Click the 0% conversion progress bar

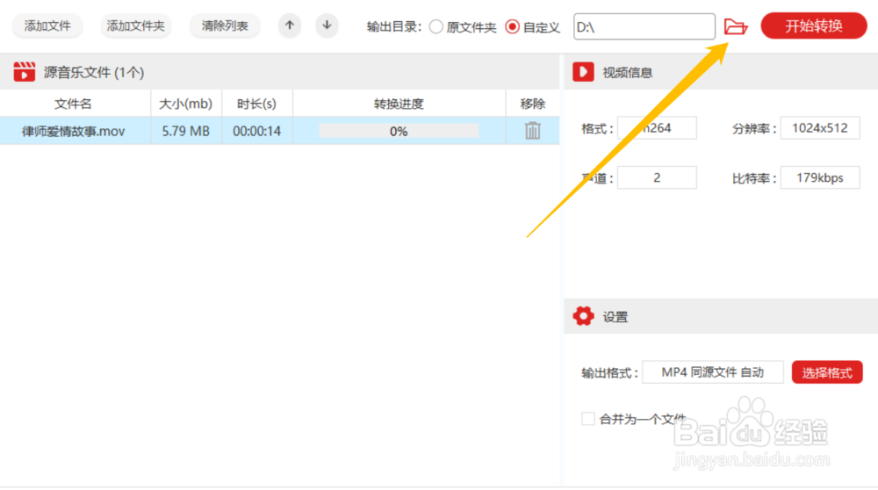[399, 131]
